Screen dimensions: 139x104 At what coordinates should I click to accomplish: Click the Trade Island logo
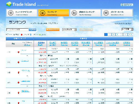pos(21,4)
